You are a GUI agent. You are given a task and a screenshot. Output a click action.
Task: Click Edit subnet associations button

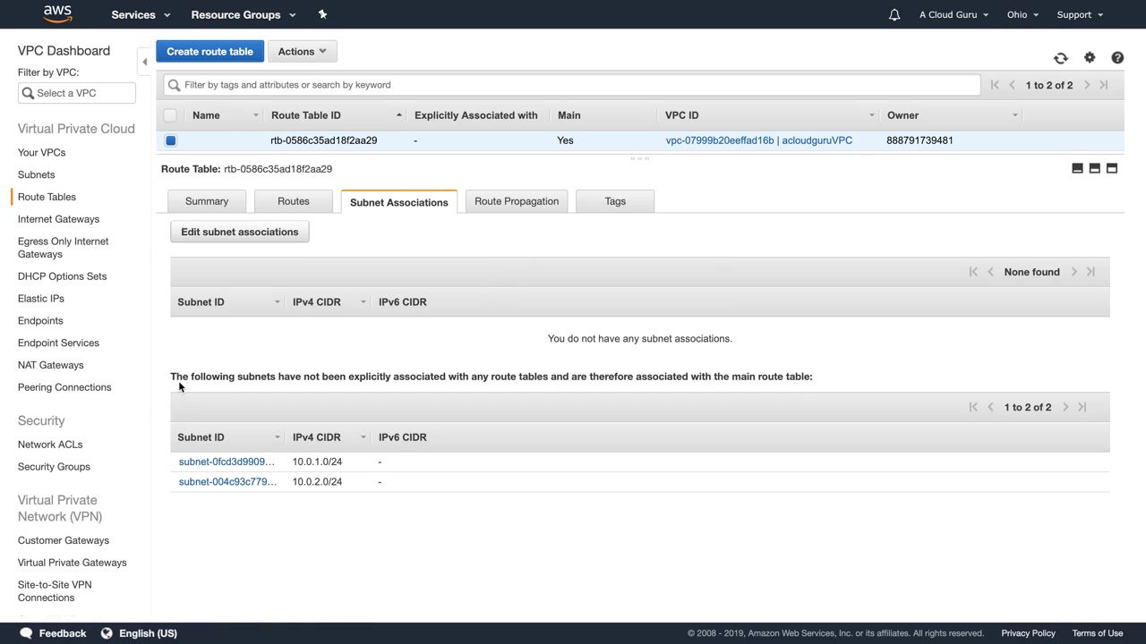239,232
